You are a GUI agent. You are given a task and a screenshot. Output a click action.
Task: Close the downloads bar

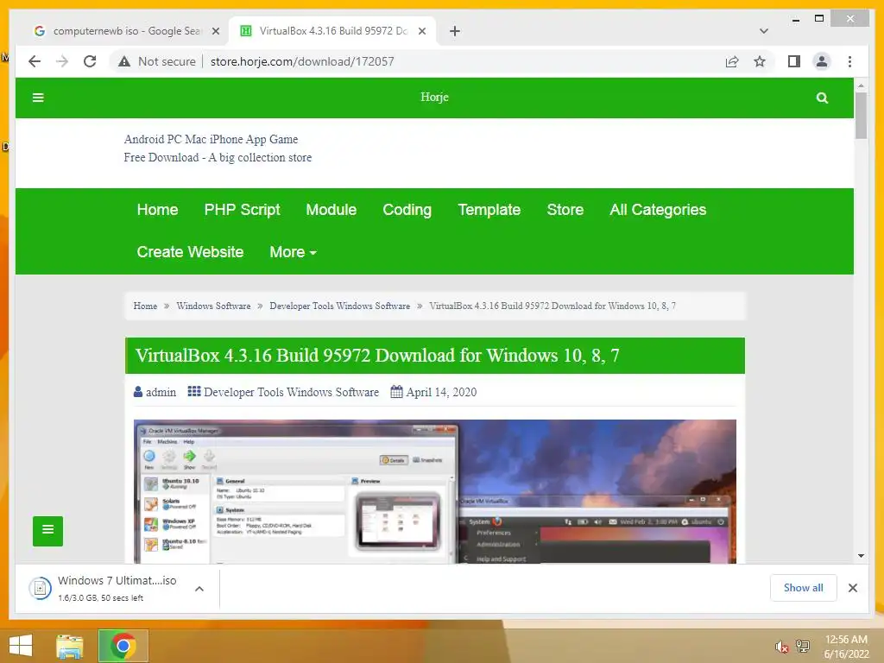(852, 588)
